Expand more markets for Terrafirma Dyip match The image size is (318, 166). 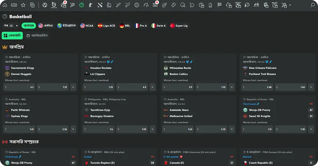pos(152,129)
